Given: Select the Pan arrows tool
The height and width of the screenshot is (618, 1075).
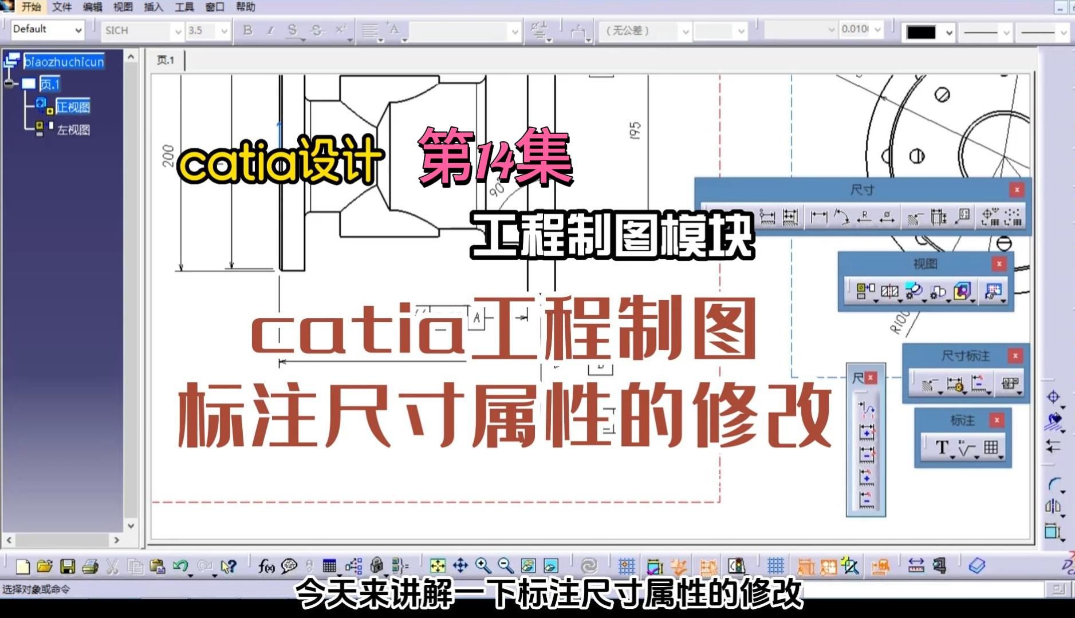Looking at the screenshot, I should (460, 566).
